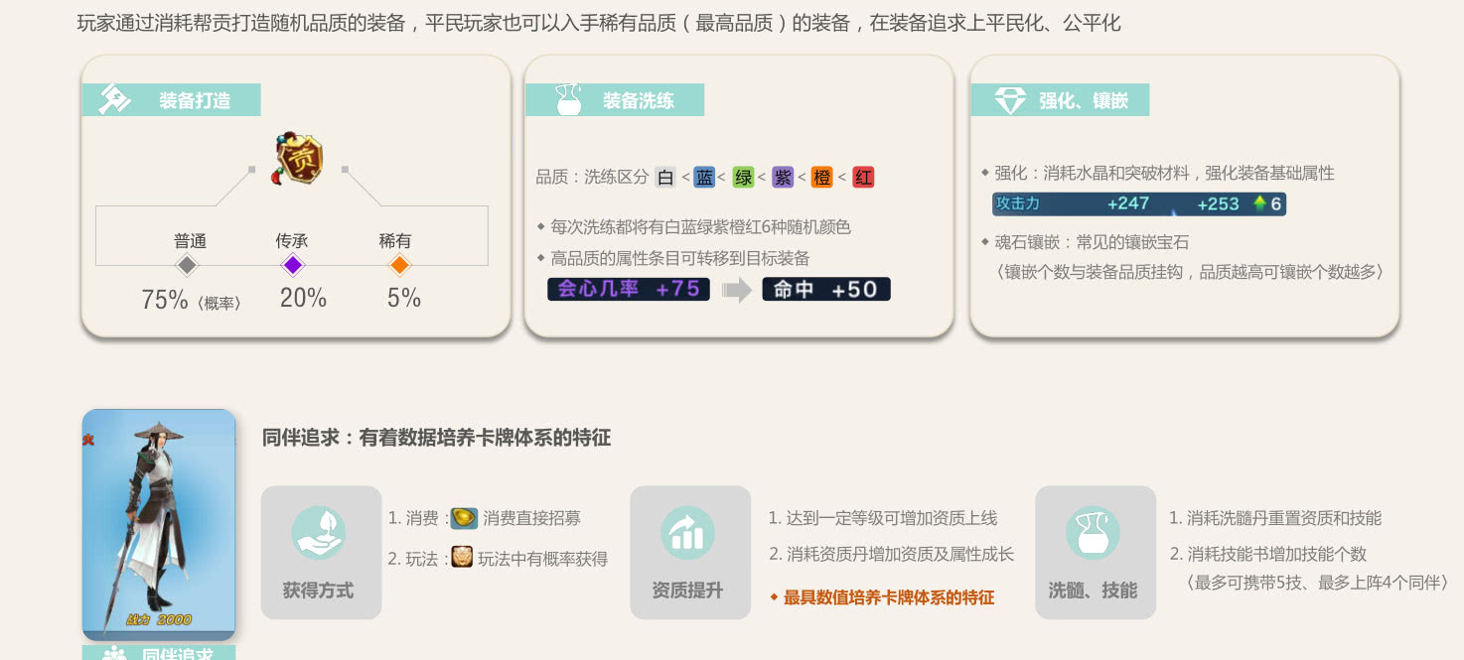Select the gray diamond under 普通
The image size is (1464, 660).
pyautogui.click(x=187, y=265)
